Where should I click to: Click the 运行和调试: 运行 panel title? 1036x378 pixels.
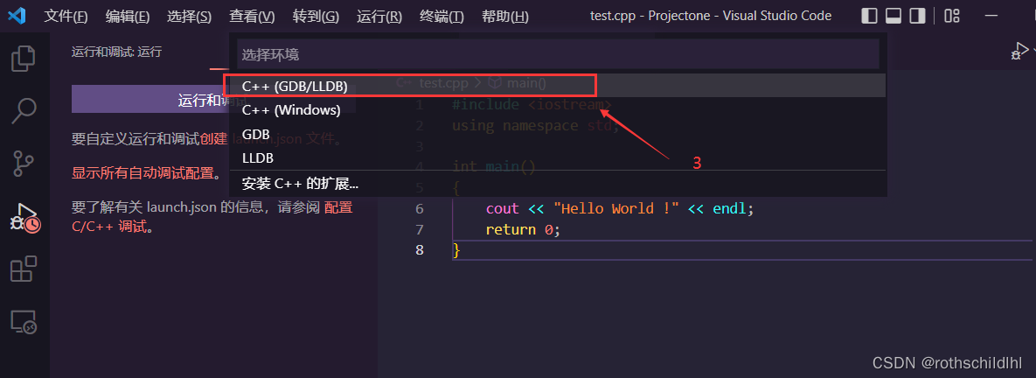[x=117, y=52]
